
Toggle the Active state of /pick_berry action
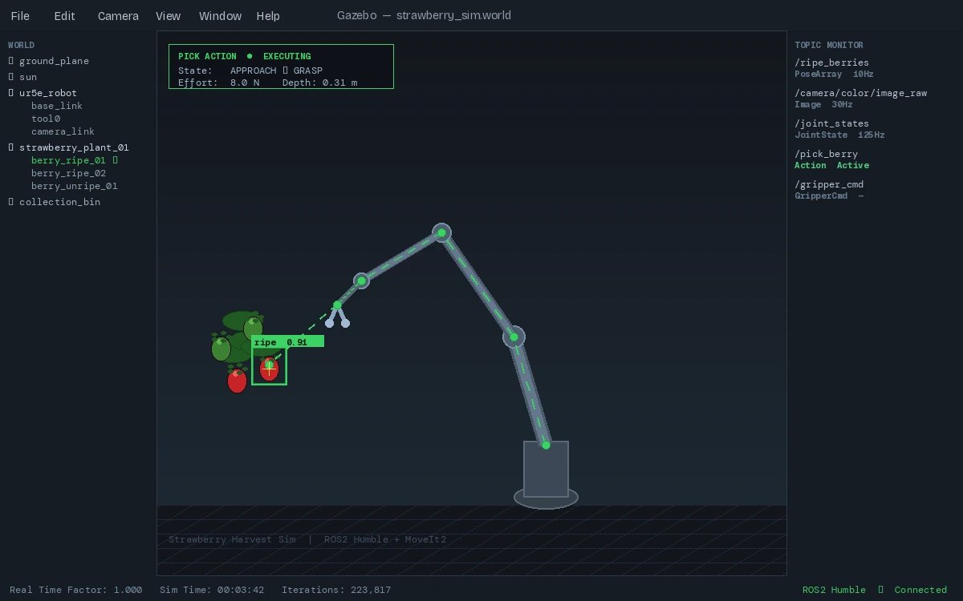(x=853, y=165)
